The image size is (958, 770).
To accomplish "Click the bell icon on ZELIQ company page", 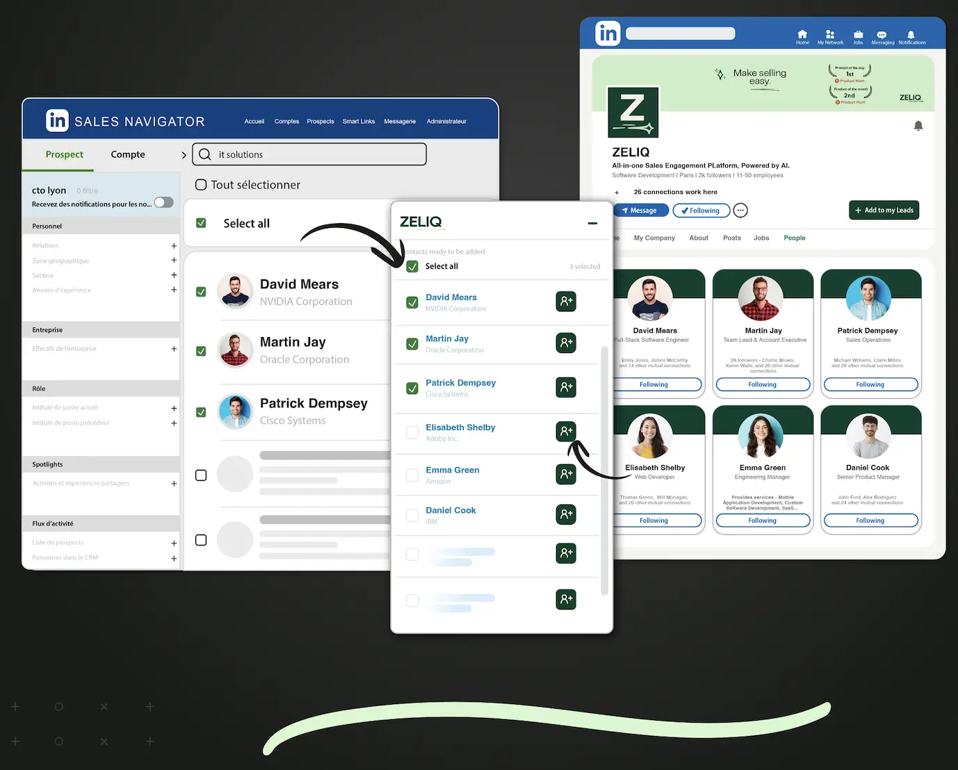I will (918, 126).
